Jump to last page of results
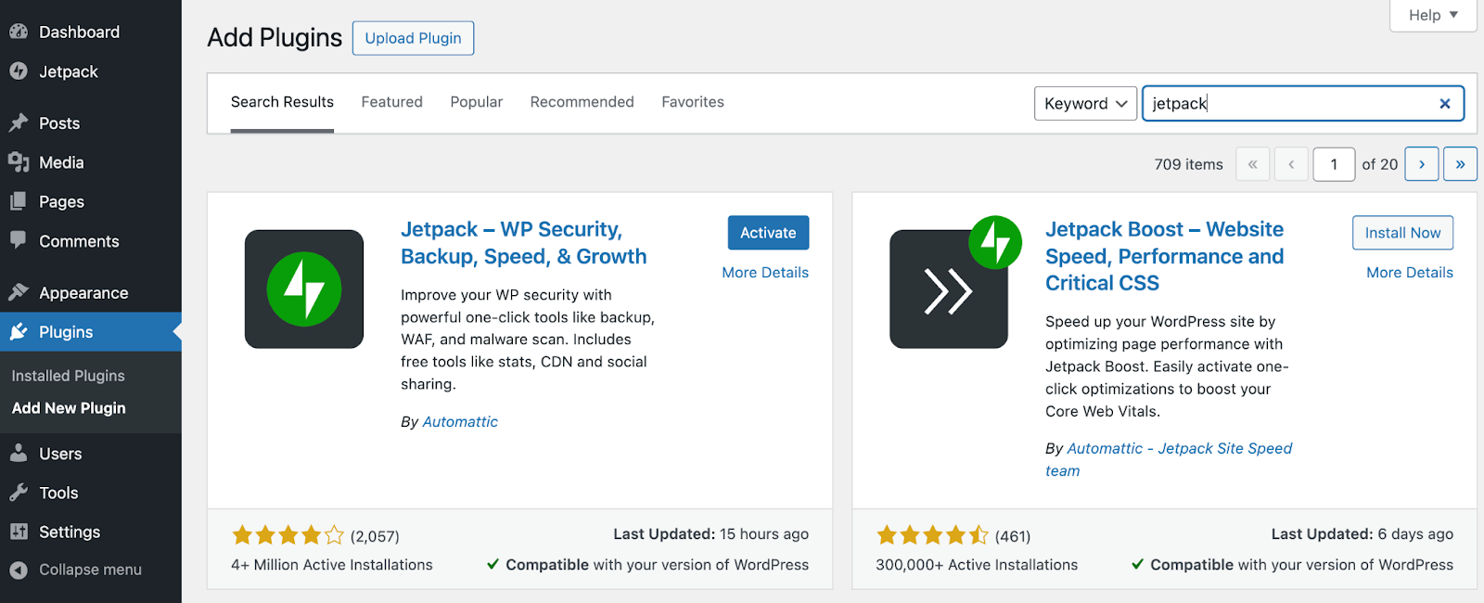This screenshot has width=1484, height=603. (1460, 164)
